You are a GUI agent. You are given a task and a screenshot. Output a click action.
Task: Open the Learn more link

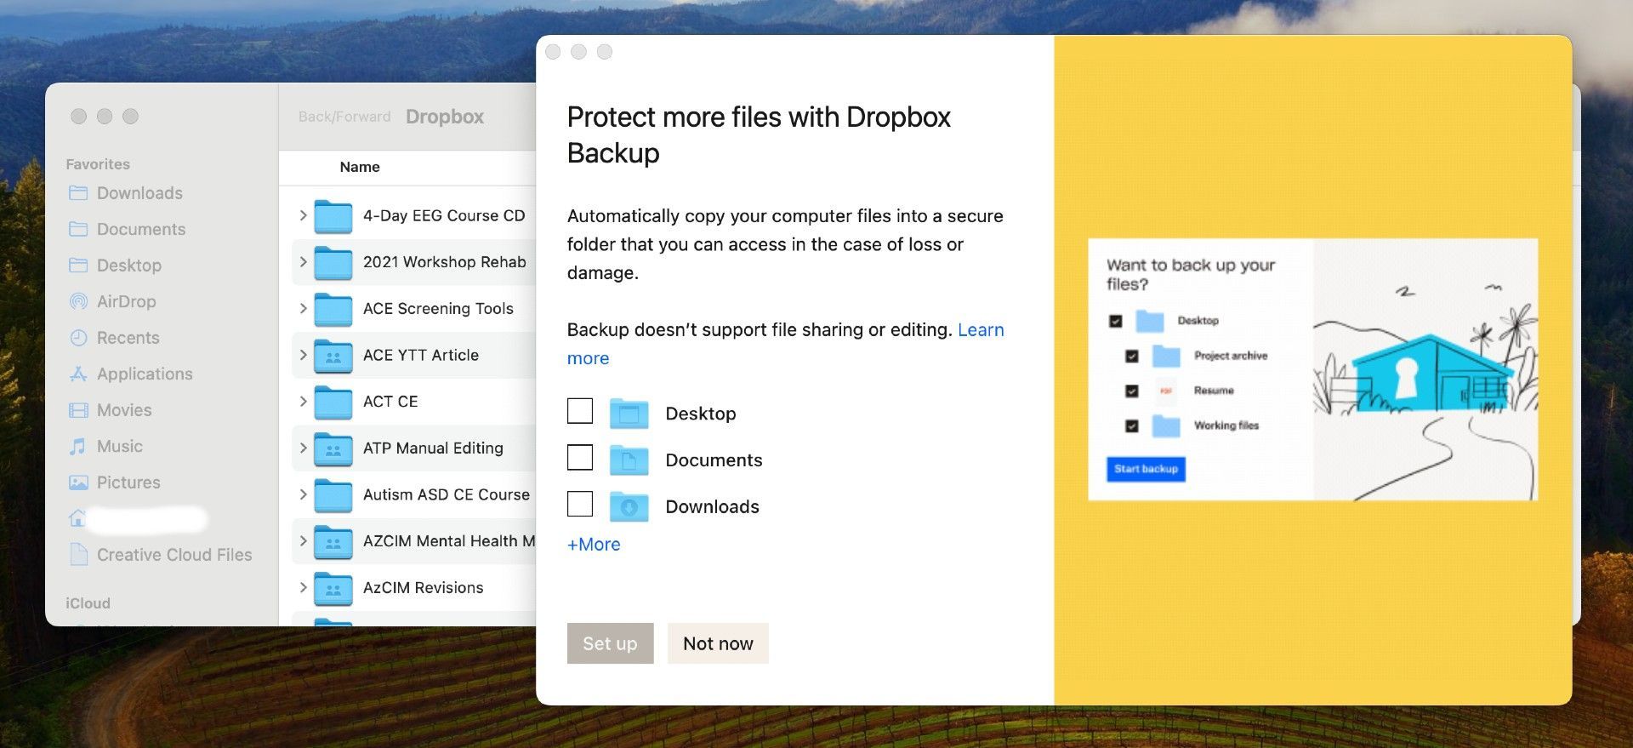pyautogui.click(x=981, y=330)
